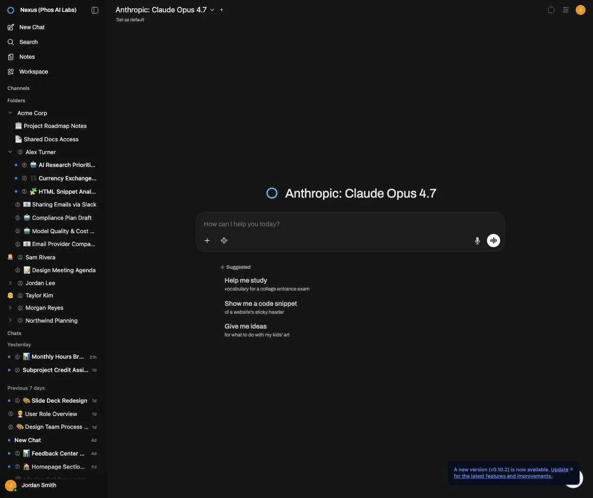
Task: Expand the Morgan Reyes folder chevron
Action: 10,308
